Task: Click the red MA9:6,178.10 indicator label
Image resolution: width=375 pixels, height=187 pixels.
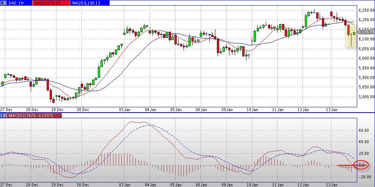Action: click(49, 2)
